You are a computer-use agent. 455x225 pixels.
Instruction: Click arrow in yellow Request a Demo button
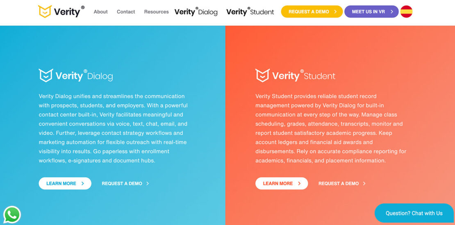click(x=335, y=11)
